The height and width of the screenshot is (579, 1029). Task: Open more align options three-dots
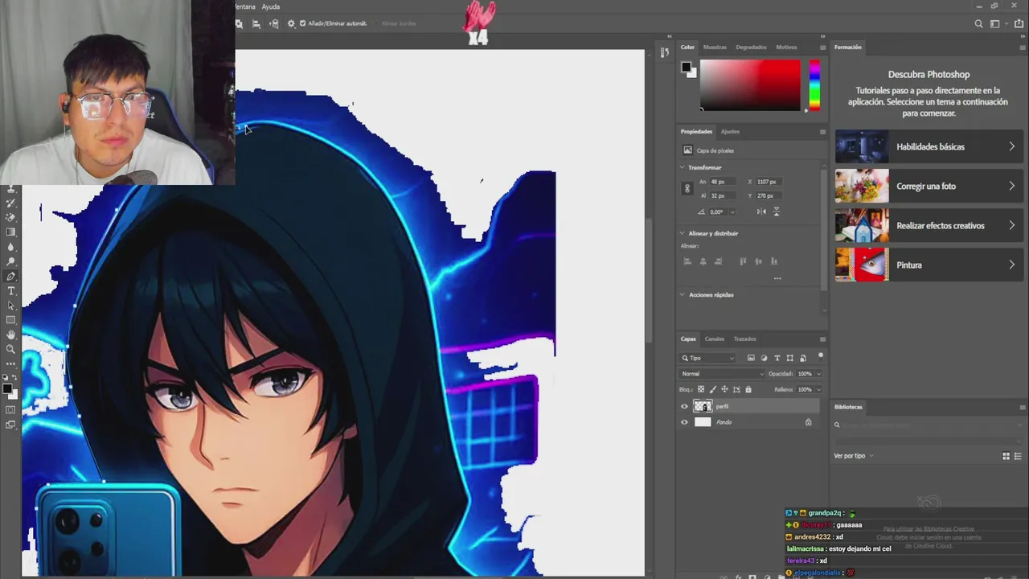(777, 278)
